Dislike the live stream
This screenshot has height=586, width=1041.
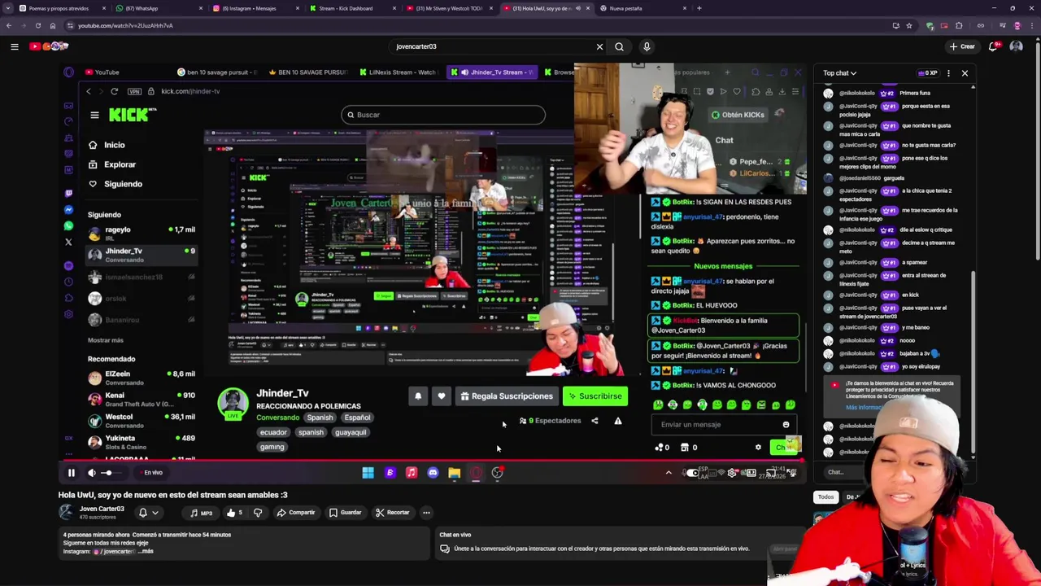[x=258, y=513]
